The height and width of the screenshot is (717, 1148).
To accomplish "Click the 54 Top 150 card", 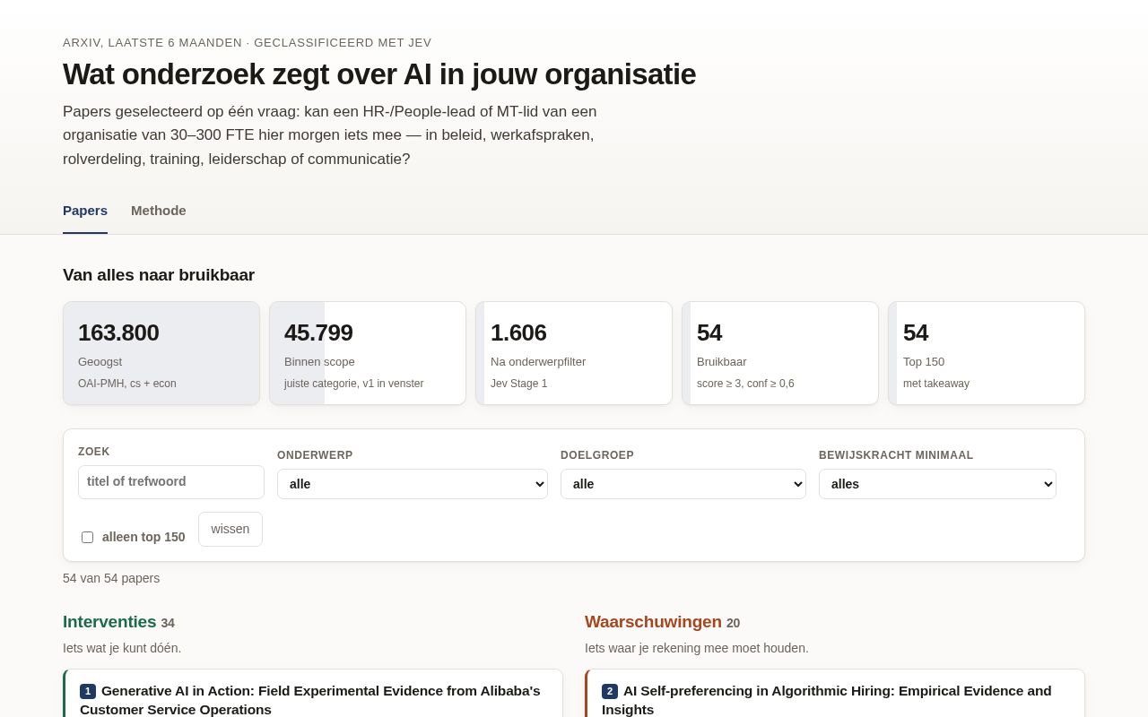I will pyautogui.click(x=987, y=353).
